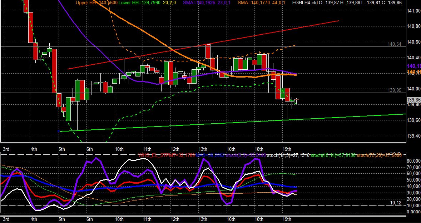This screenshot has height=223, width=421.
Task: Click the purple 140,19 SMA price tag
Action: [x=414, y=66]
